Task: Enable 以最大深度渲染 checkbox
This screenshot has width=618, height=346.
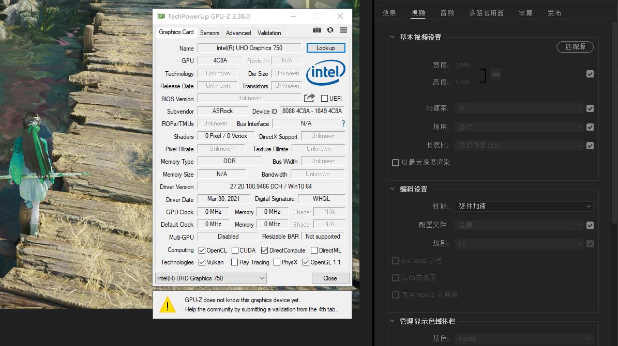Action: point(396,162)
